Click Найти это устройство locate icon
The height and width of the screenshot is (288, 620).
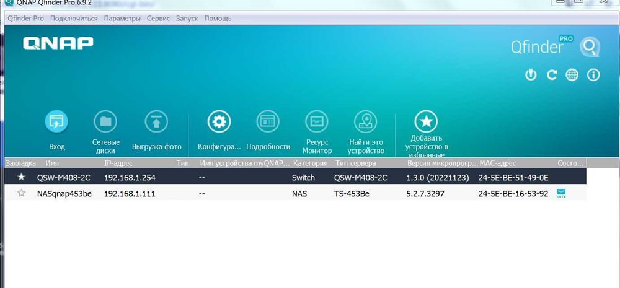click(366, 121)
